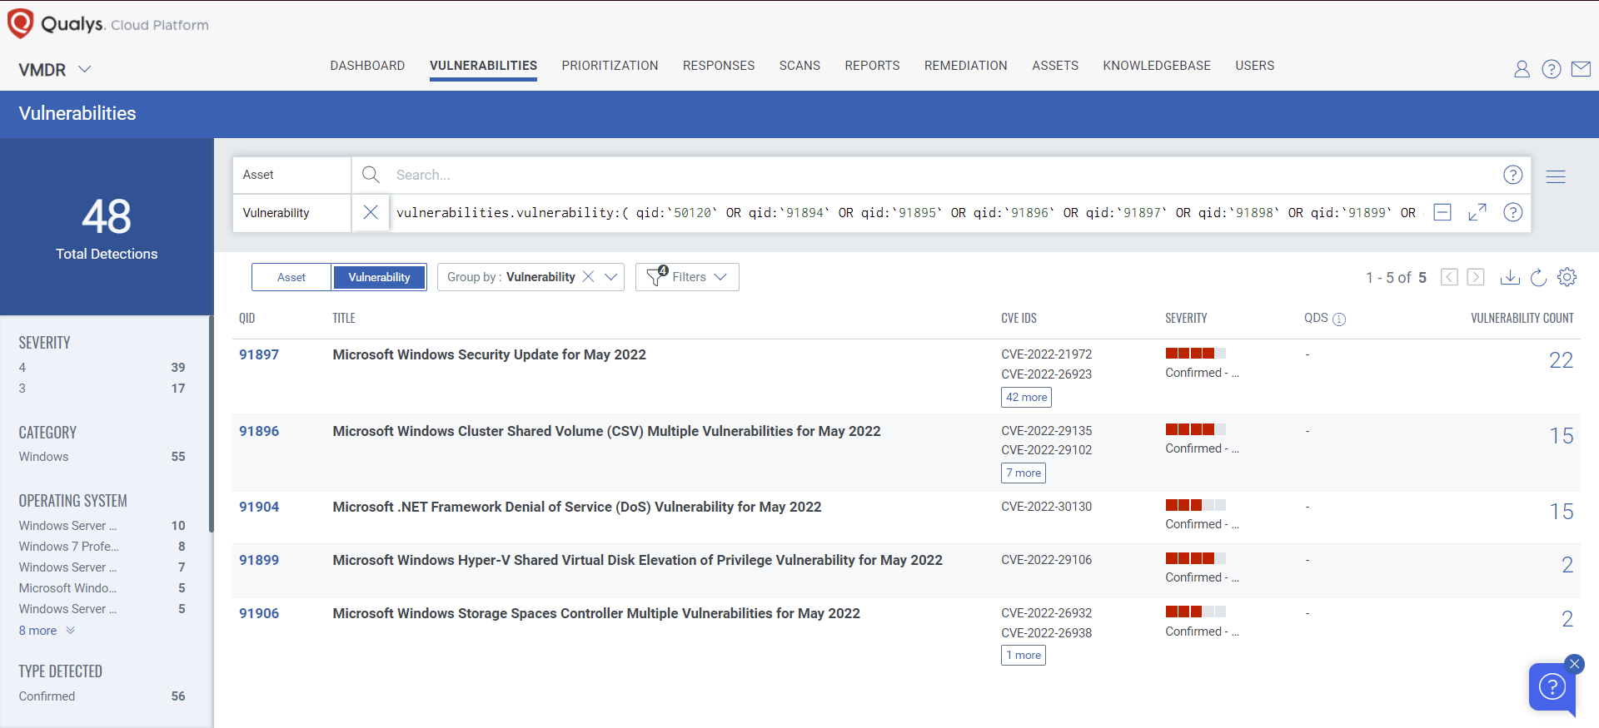Go to next results page arrow
The width and height of the screenshot is (1599, 728).
click(1476, 277)
